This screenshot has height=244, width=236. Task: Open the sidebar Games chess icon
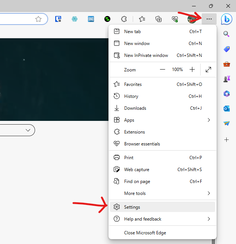click(227, 79)
